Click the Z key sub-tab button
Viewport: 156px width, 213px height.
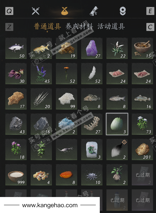pos(9,27)
